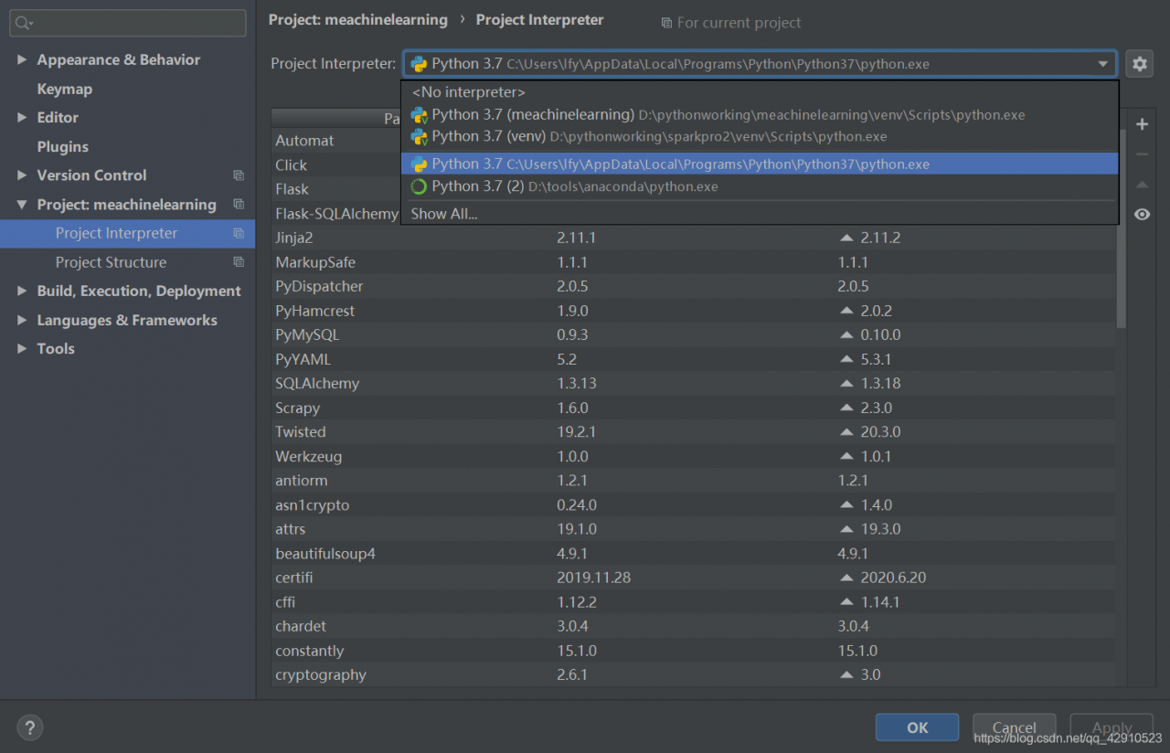The height and width of the screenshot is (753, 1170).
Task: Click the copy icon beside Project Interpreter
Action: coord(239,233)
